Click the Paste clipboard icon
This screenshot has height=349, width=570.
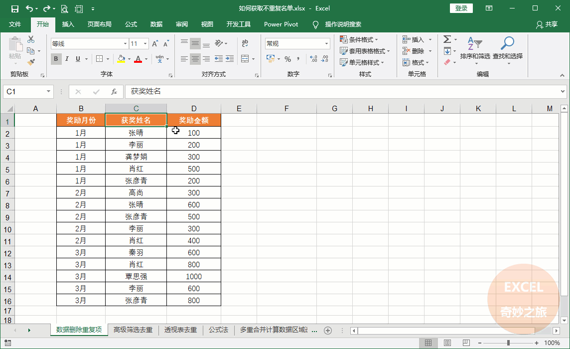[x=15, y=44]
